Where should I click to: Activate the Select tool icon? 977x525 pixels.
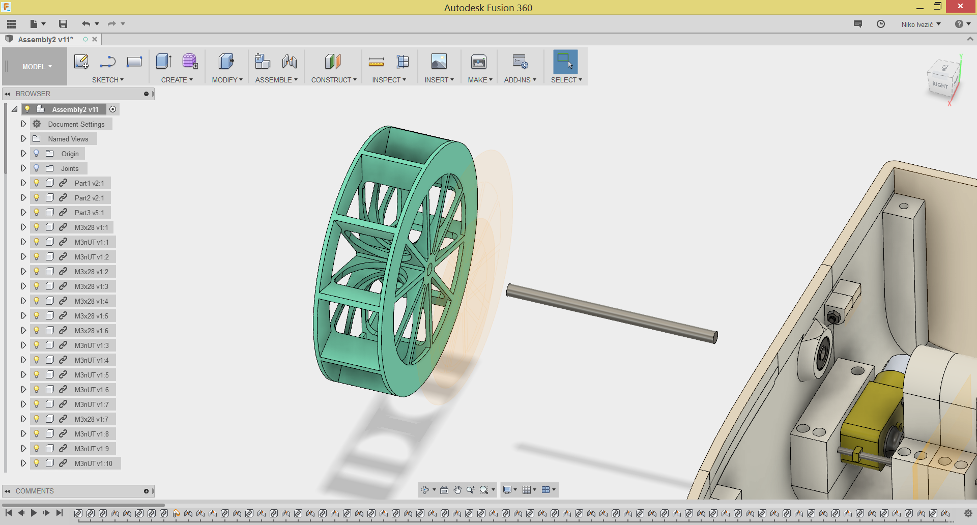point(565,62)
